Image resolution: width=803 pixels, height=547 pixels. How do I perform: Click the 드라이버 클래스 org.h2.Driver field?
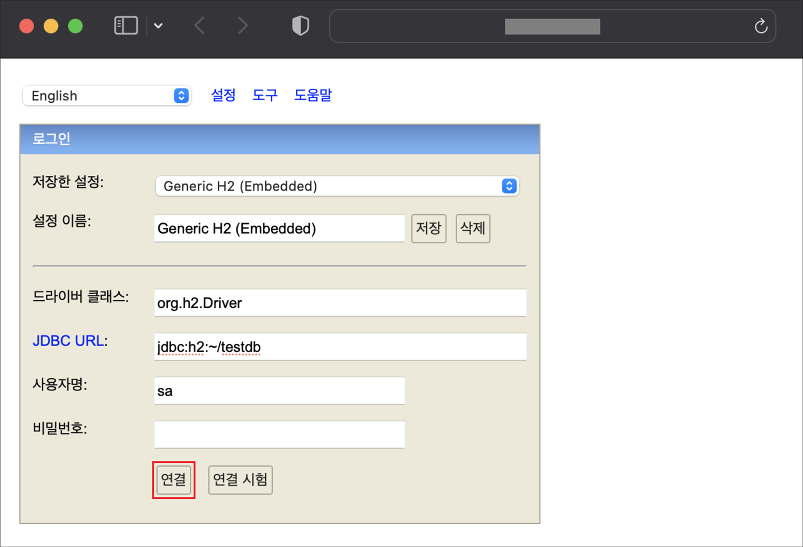point(340,303)
